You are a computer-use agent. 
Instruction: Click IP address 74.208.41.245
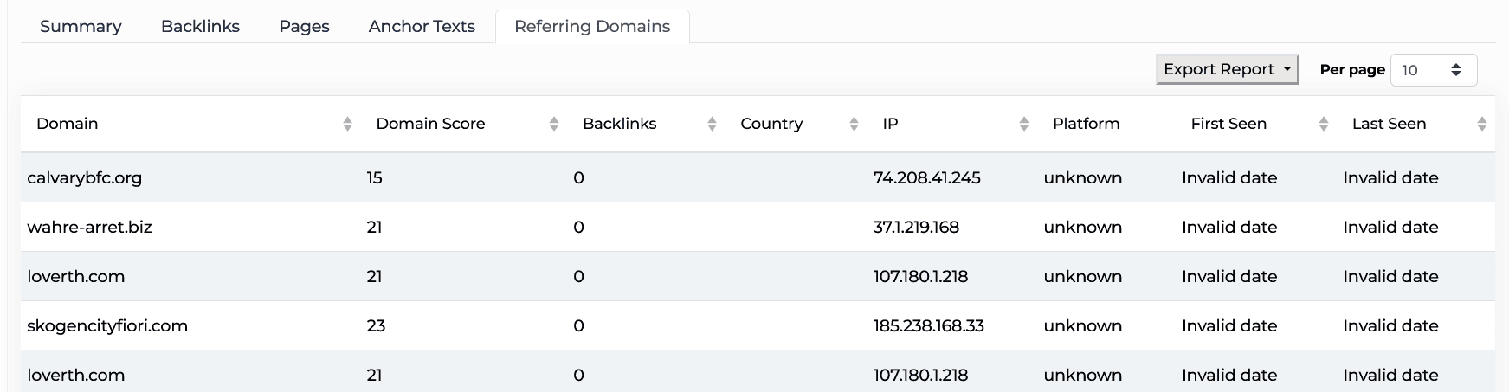(x=926, y=177)
